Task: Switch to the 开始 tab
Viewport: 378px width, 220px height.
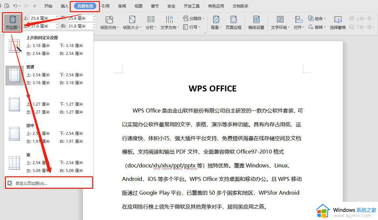Action: 48,6
